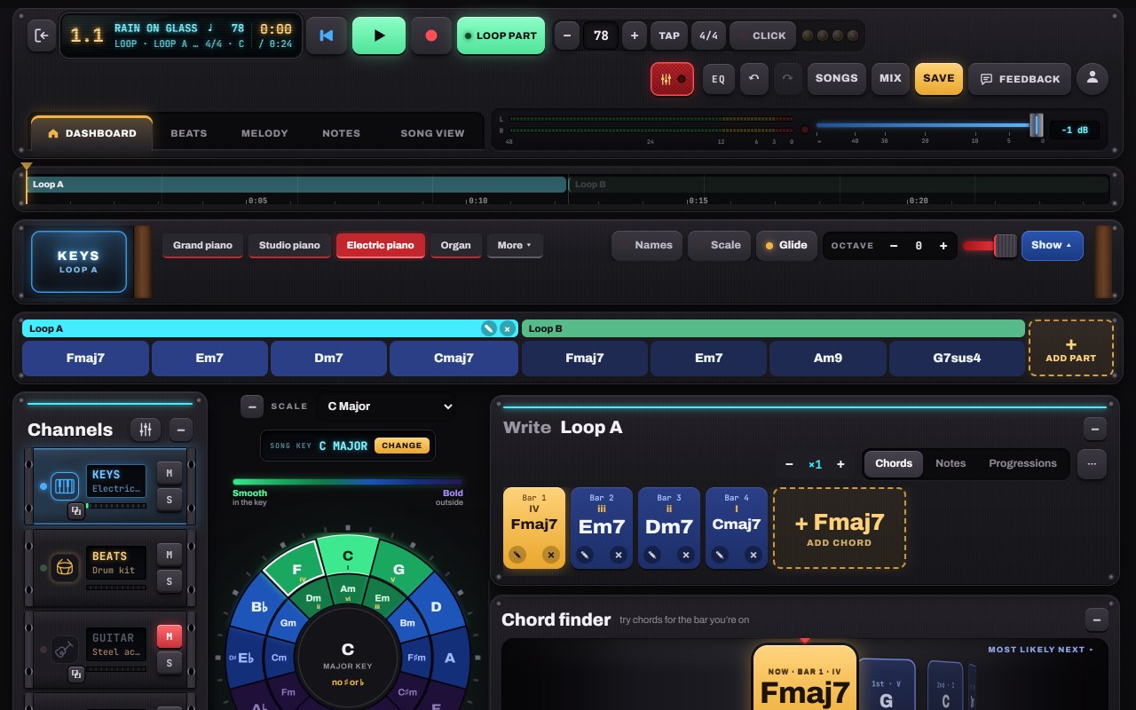Turn off the Glide toggle

tap(785, 245)
